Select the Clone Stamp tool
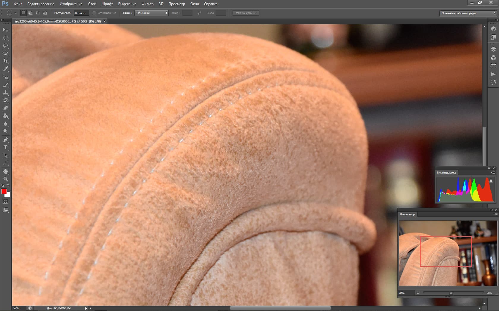Viewport: 499px width, 311px height. click(x=6, y=93)
